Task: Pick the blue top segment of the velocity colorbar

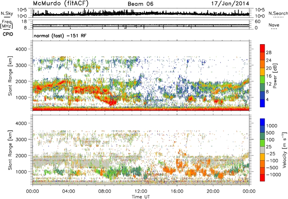Action: pos(262,122)
